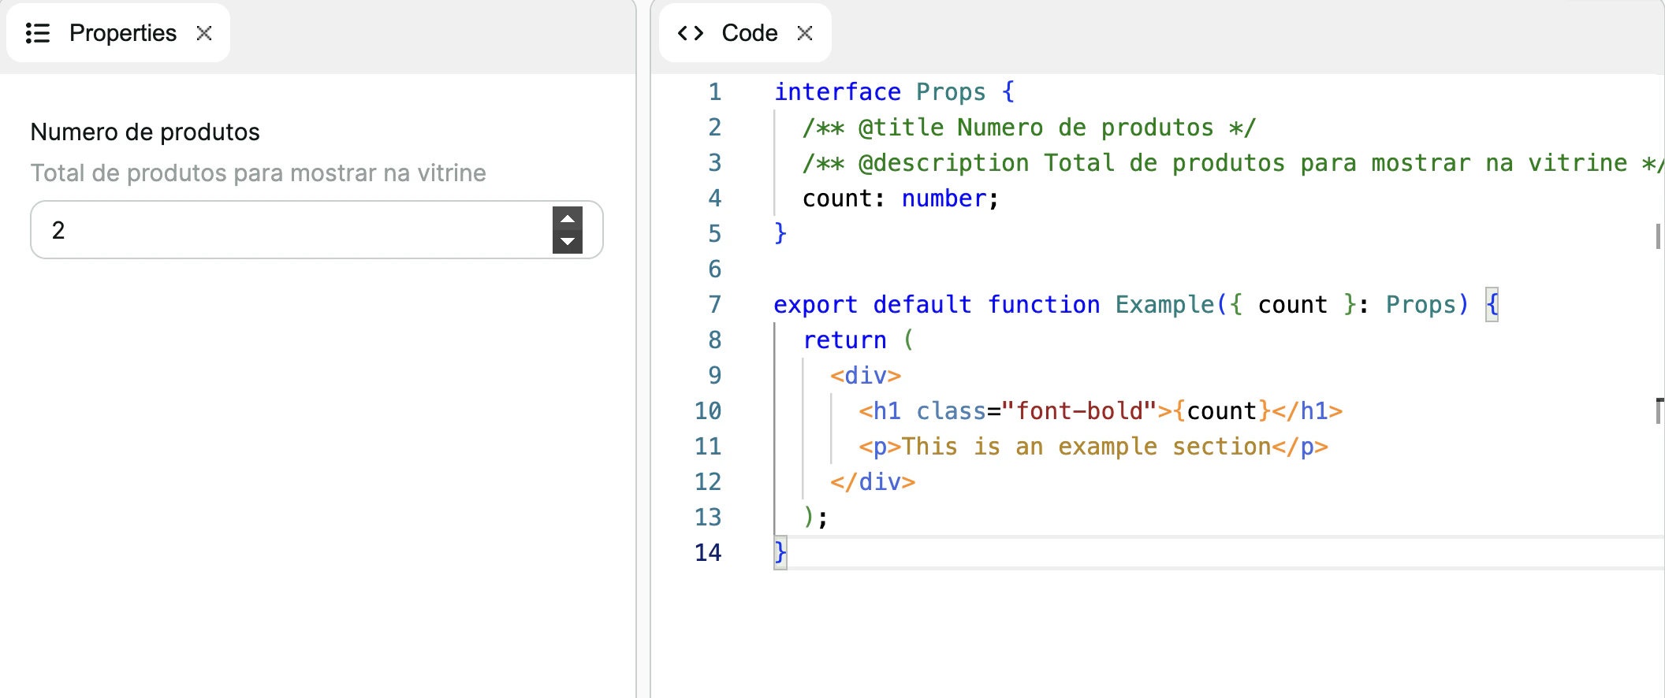Screen dimensions: 1665x698
Task: Click the 'Numero de produtos' label
Action: (x=145, y=132)
